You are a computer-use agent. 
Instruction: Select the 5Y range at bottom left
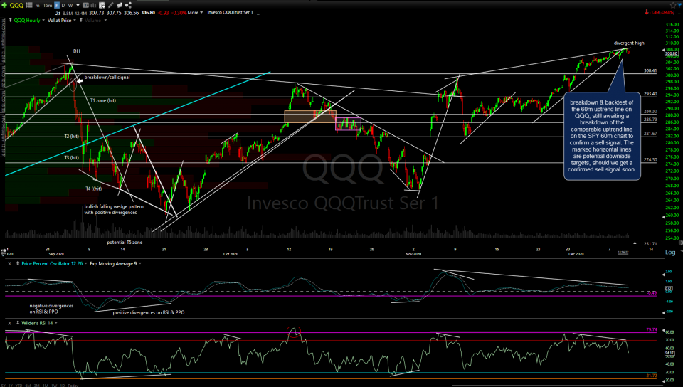4,386
